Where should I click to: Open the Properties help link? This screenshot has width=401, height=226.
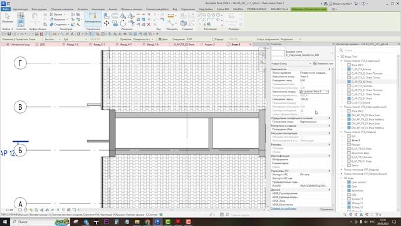(x=283, y=208)
